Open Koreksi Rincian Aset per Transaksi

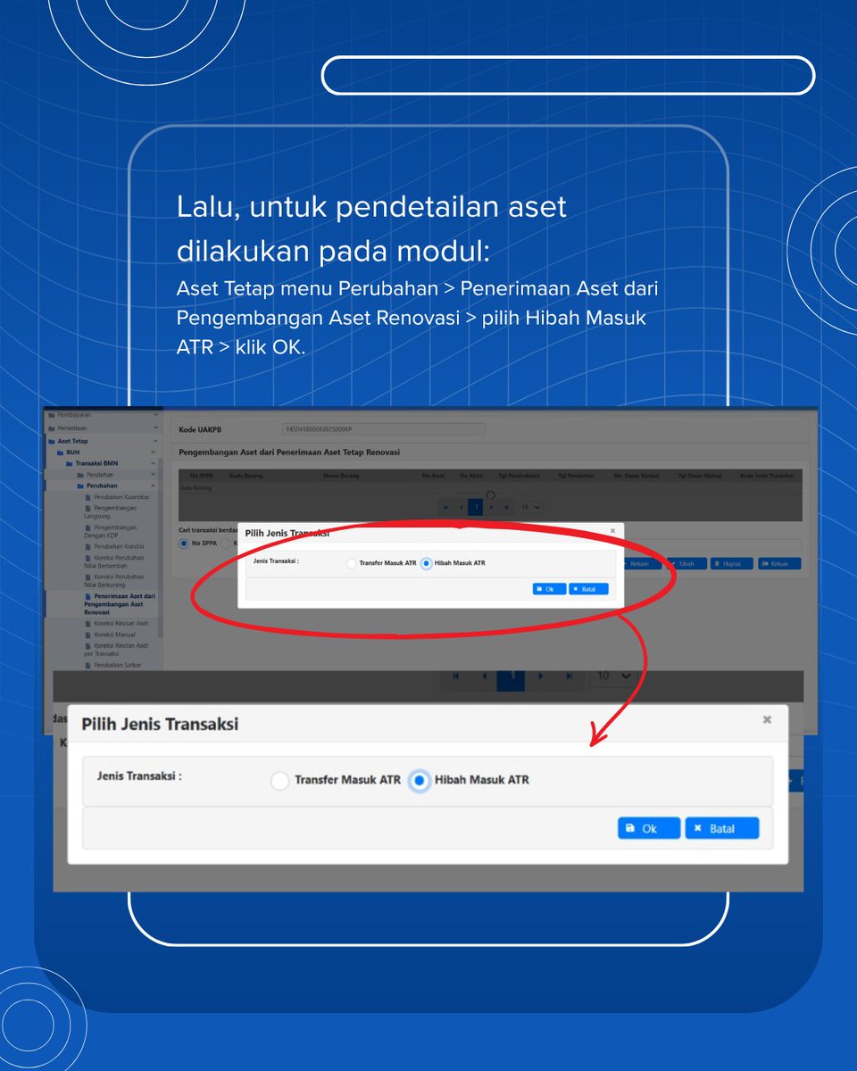[116, 649]
